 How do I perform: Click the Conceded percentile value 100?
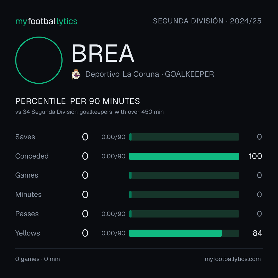point(255,156)
